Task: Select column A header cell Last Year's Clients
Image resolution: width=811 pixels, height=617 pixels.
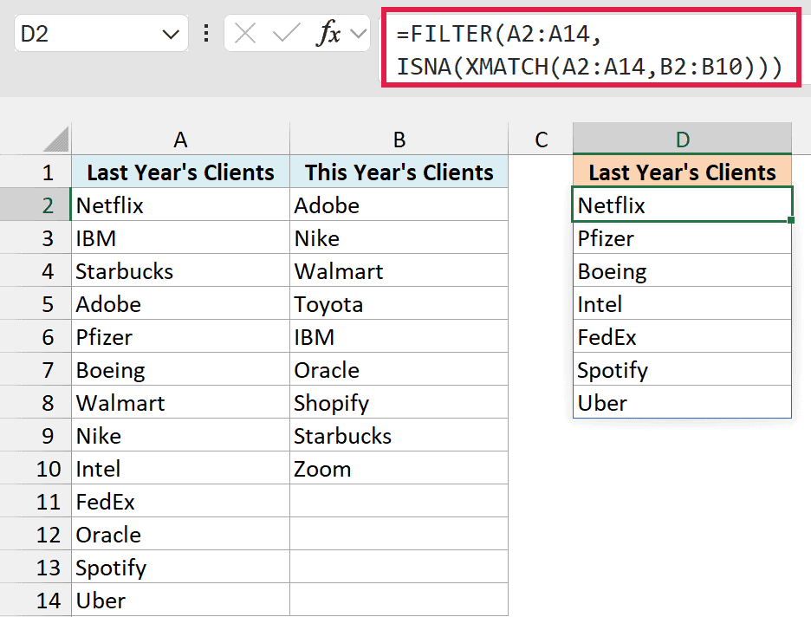Action: pos(180,172)
